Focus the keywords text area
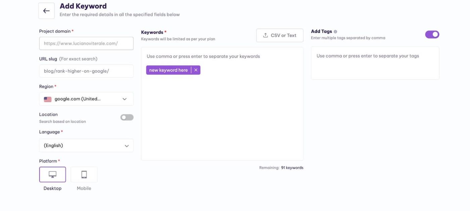 222,104
